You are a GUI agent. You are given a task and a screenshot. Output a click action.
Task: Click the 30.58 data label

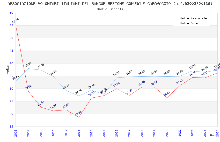[x=154, y=83]
